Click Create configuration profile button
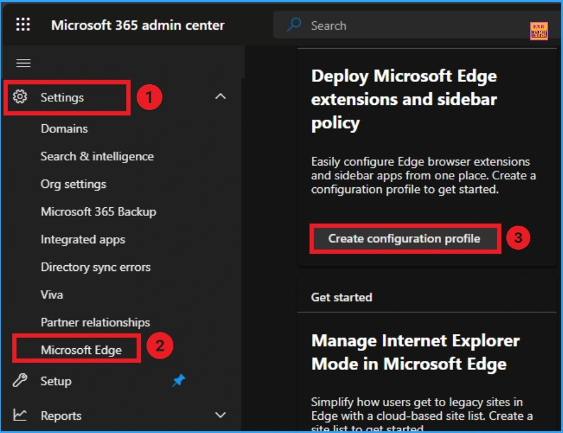This screenshot has height=433, width=563. click(405, 238)
